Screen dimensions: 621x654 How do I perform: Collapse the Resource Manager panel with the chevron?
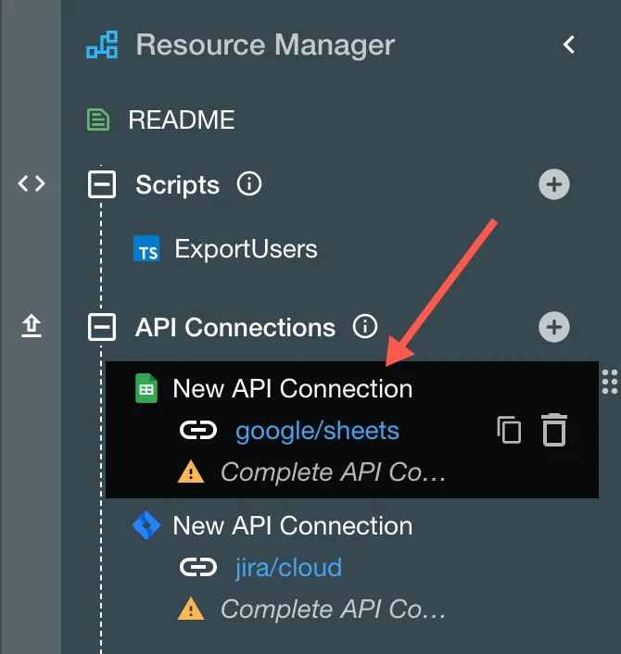[x=569, y=44]
